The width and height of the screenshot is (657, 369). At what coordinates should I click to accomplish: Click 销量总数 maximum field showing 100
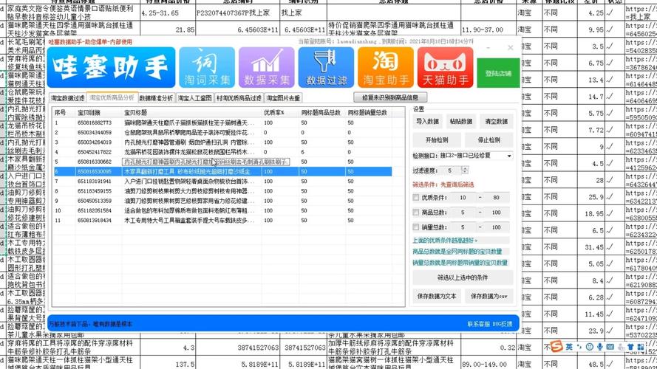497,227
